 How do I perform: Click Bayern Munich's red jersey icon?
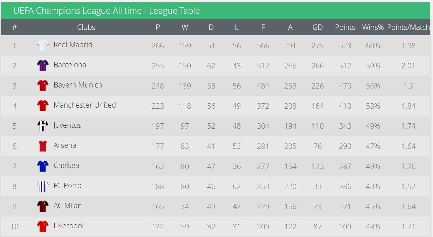coord(43,85)
